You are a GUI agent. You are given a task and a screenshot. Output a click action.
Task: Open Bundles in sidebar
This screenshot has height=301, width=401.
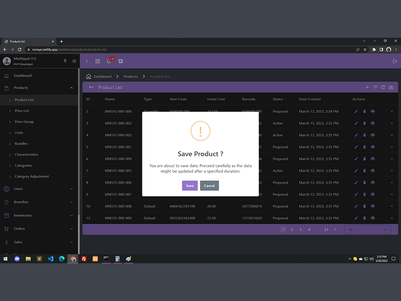tap(39, 144)
